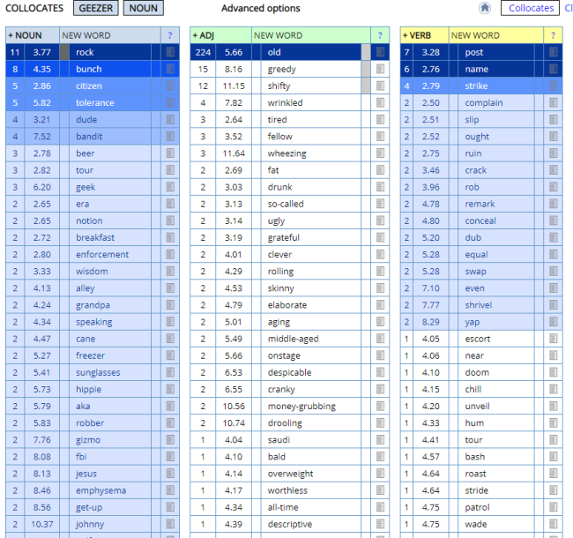573x538 pixels.
Task: Select the verb collocate swap
Action: click(x=475, y=271)
